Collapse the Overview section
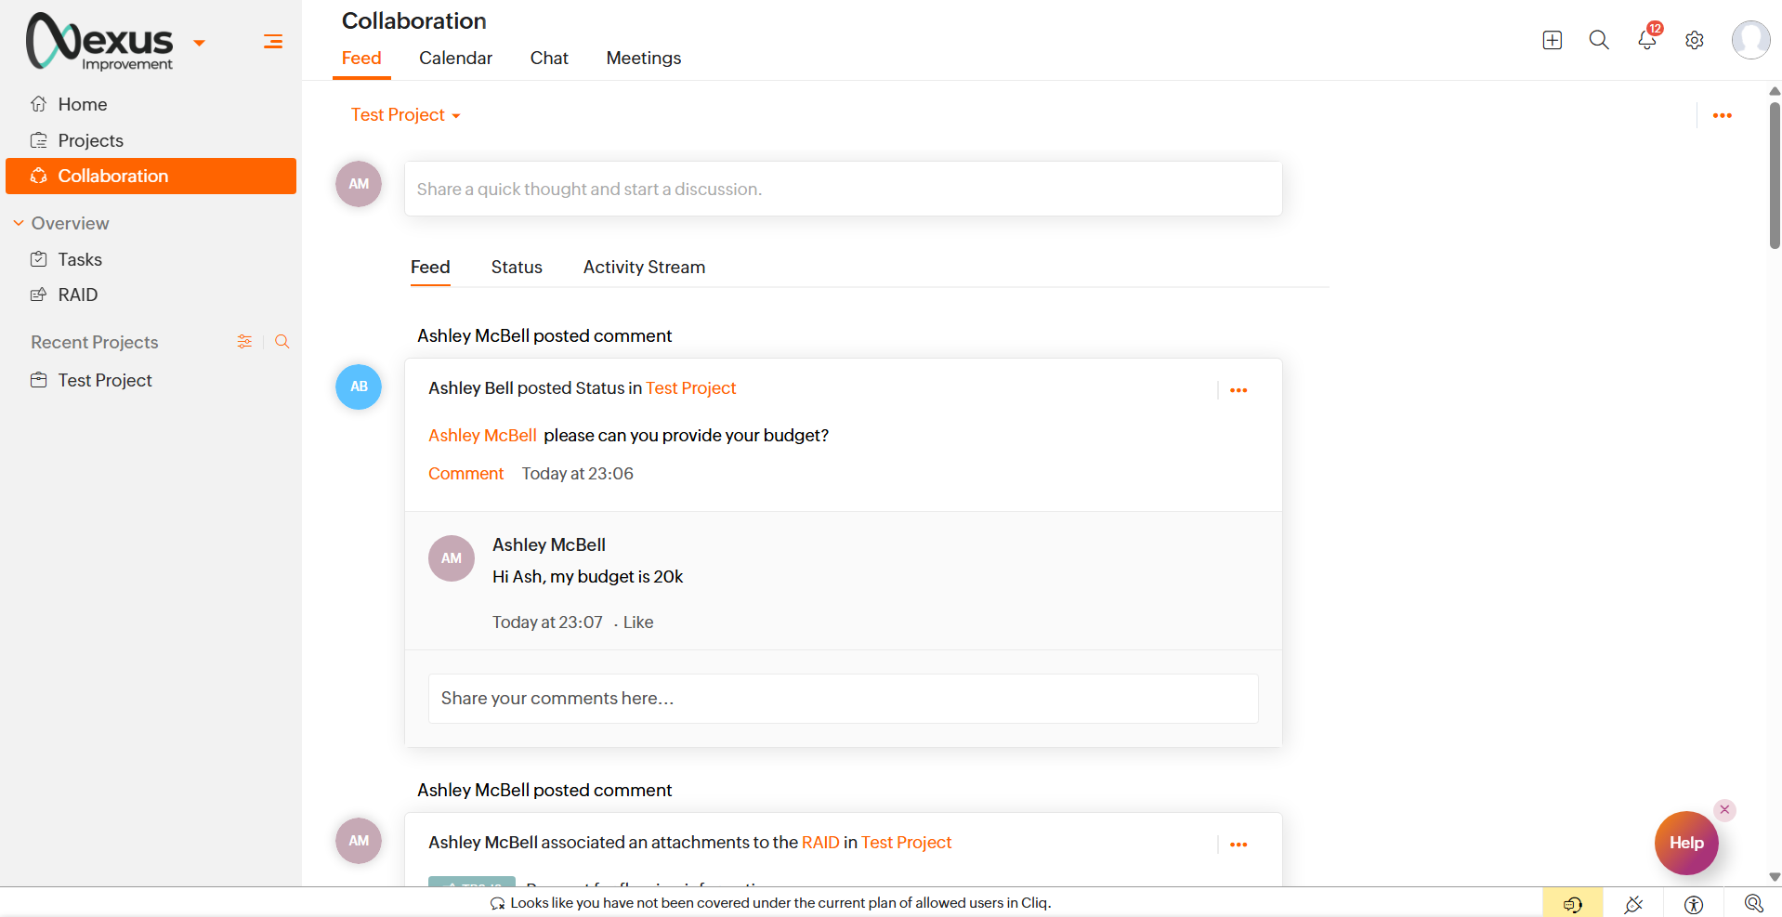1782x917 pixels. click(x=19, y=223)
